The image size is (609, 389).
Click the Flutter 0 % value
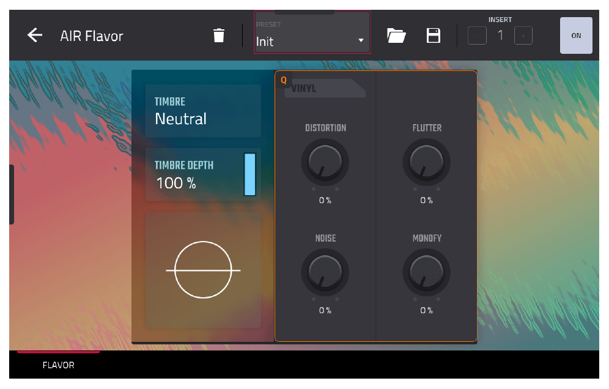pos(426,200)
